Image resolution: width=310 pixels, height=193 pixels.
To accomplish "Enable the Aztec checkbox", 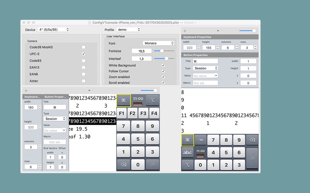I will (84, 81).
